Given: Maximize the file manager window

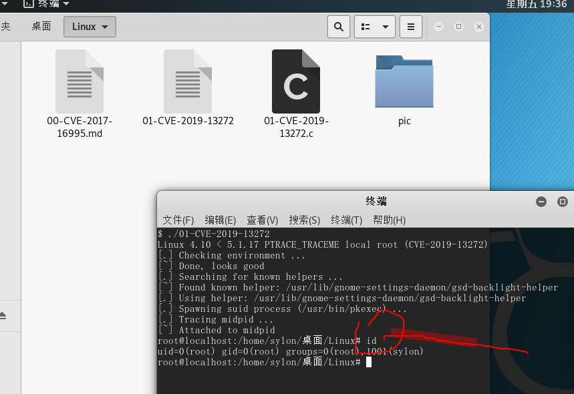Looking at the screenshot, I should pyautogui.click(x=458, y=27).
